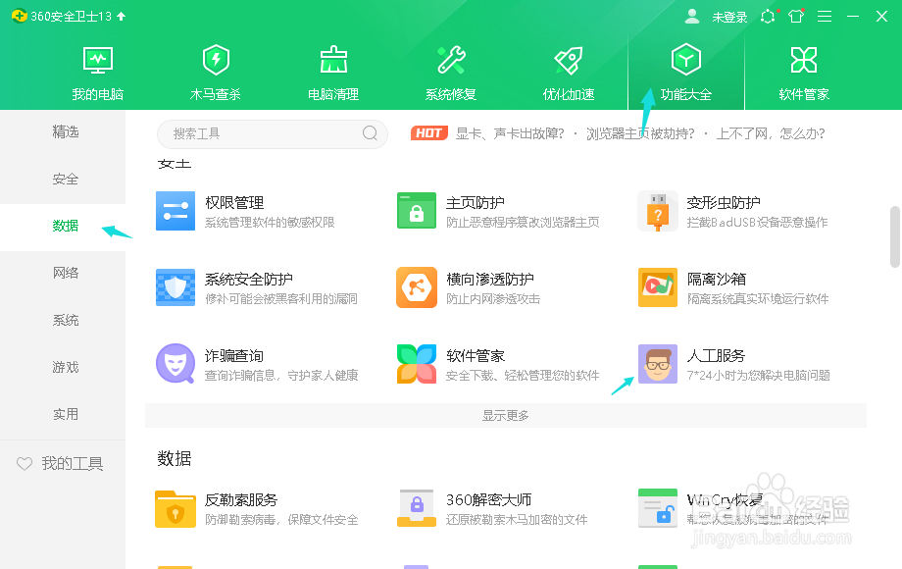Screen dimensions: 902x569
Task: Open the hamburger main menu
Action: pyautogui.click(x=825, y=16)
